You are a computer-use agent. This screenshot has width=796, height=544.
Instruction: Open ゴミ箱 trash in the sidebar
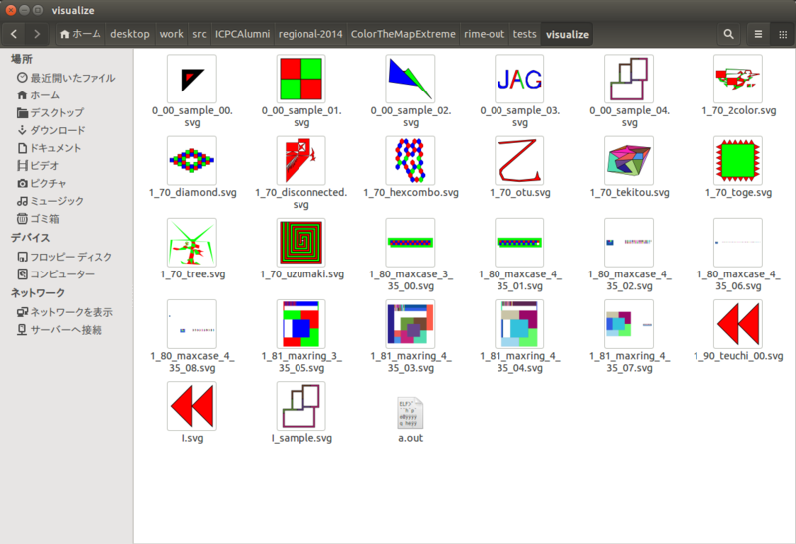38,219
